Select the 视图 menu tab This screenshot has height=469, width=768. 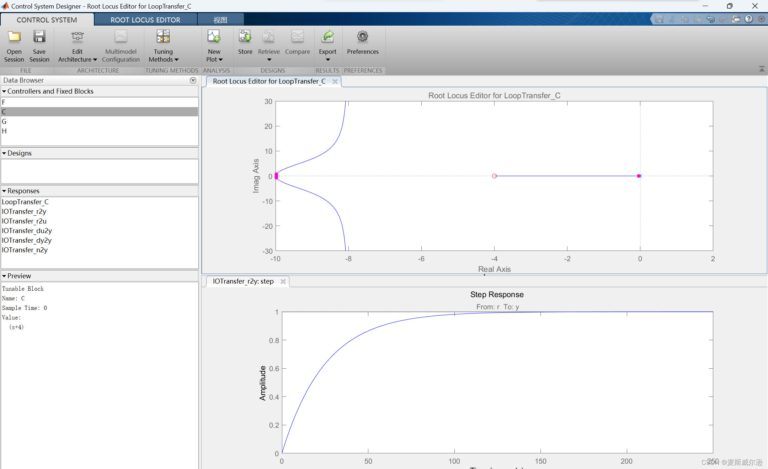(219, 19)
